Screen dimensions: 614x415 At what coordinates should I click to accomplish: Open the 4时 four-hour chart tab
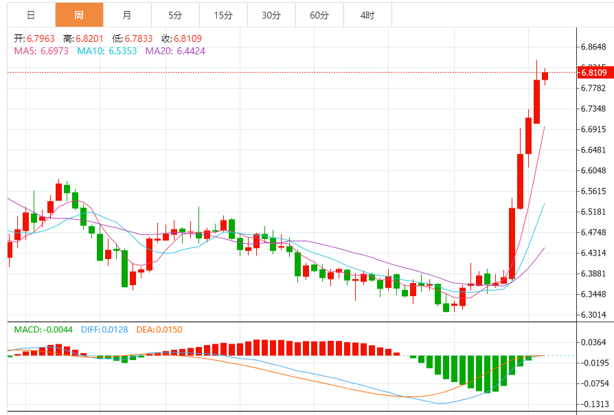[367, 14]
